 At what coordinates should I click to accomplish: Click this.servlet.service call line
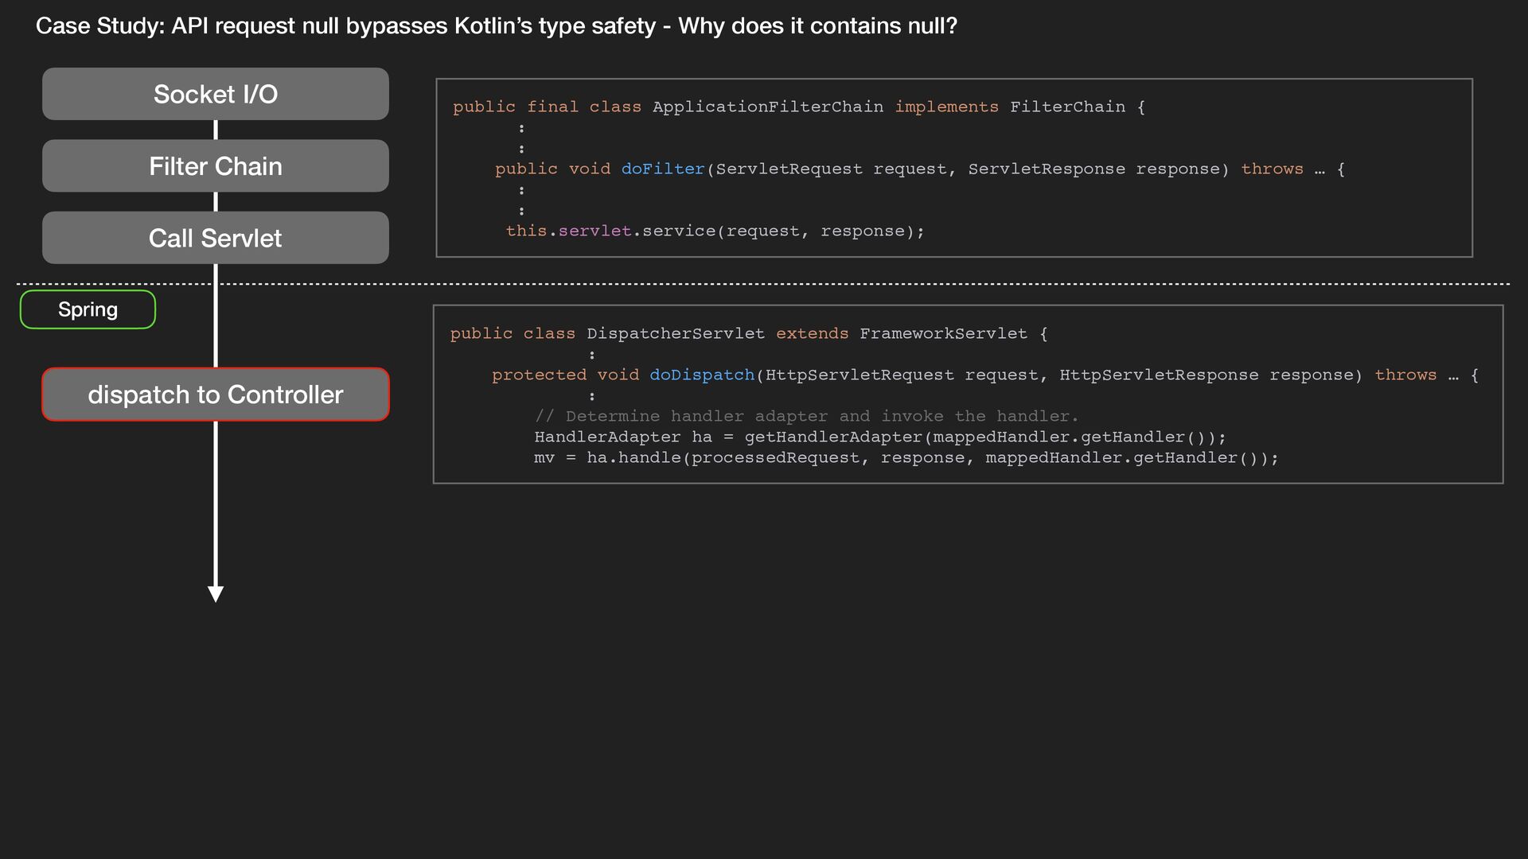click(715, 231)
